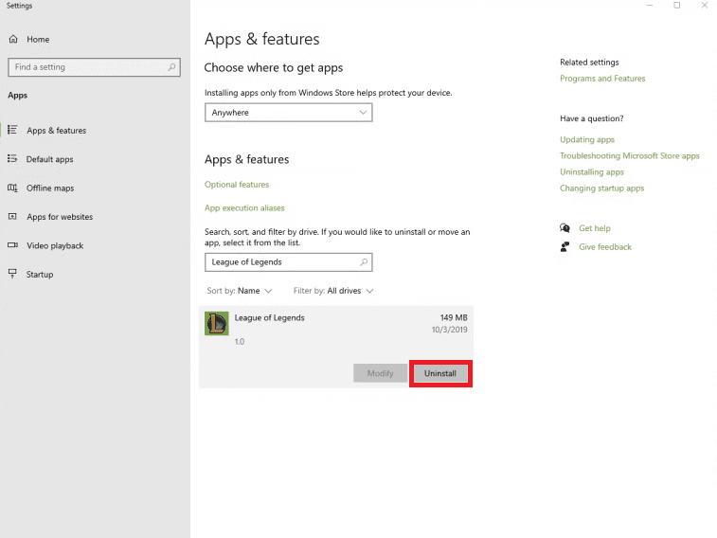This screenshot has width=717, height=538.
Task: Click the League of Legends search field
Action: pos(289,262)
